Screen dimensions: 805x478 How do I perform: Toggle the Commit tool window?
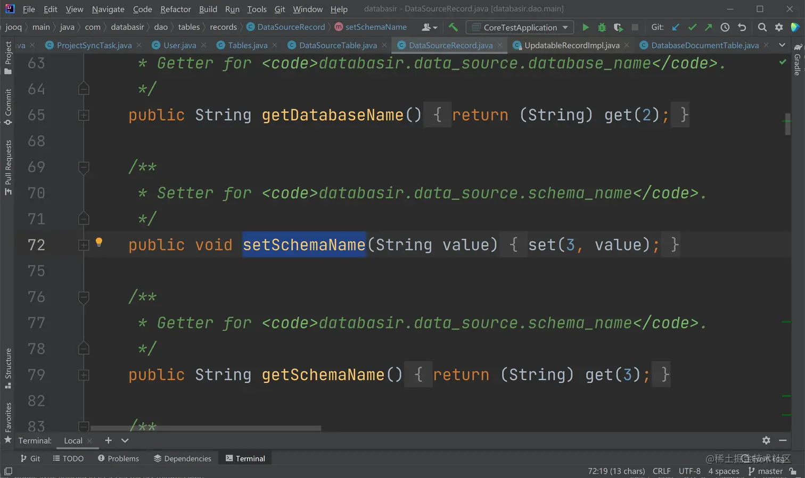pos(8,106)
